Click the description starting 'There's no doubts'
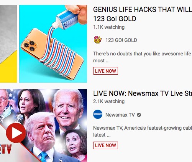The image size is (192, 162). click(143, 57)
